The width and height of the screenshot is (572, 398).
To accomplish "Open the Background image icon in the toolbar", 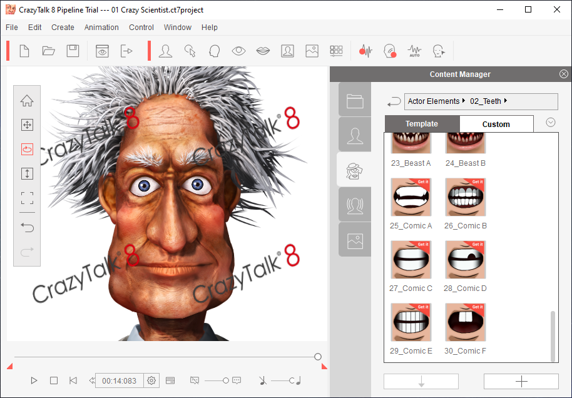I will point(312,51).
